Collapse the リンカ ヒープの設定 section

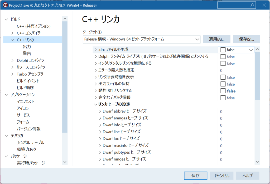pos(96,104)
